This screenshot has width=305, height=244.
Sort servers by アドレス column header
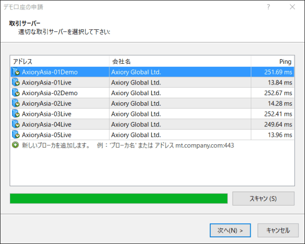(59, 61)
